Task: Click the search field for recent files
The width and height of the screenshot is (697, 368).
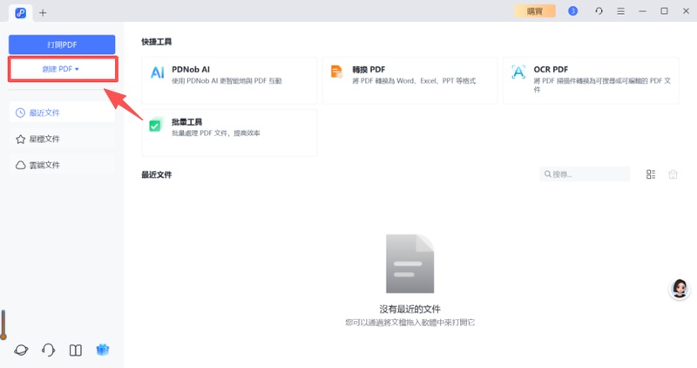Action: (x=585, y=174)
